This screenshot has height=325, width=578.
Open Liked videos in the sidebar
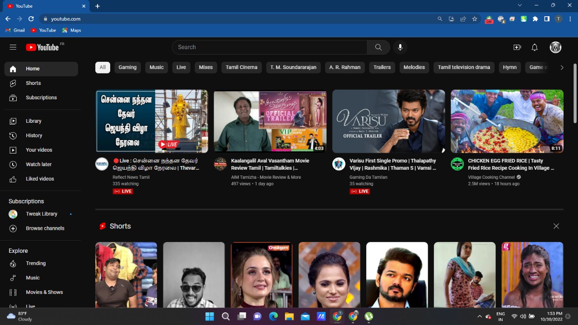click(x=41, y=179)
